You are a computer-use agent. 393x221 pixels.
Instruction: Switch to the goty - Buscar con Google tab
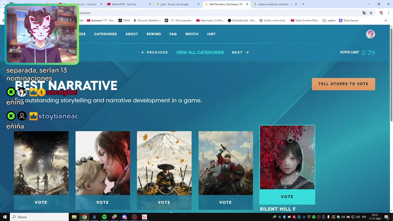click(x=178, y=4)
